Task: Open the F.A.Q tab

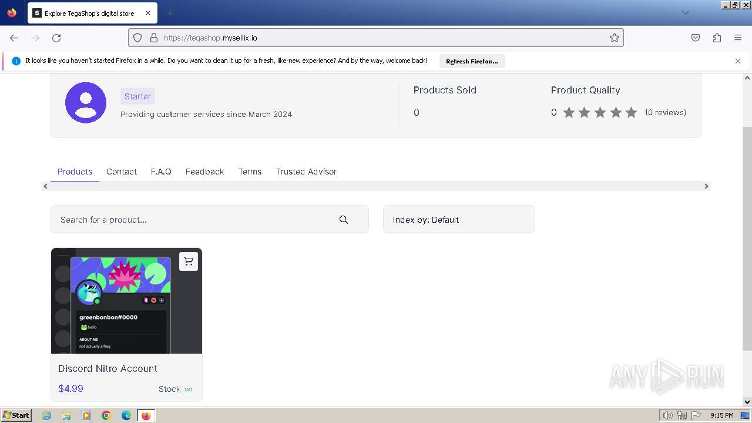Action: 161,172
